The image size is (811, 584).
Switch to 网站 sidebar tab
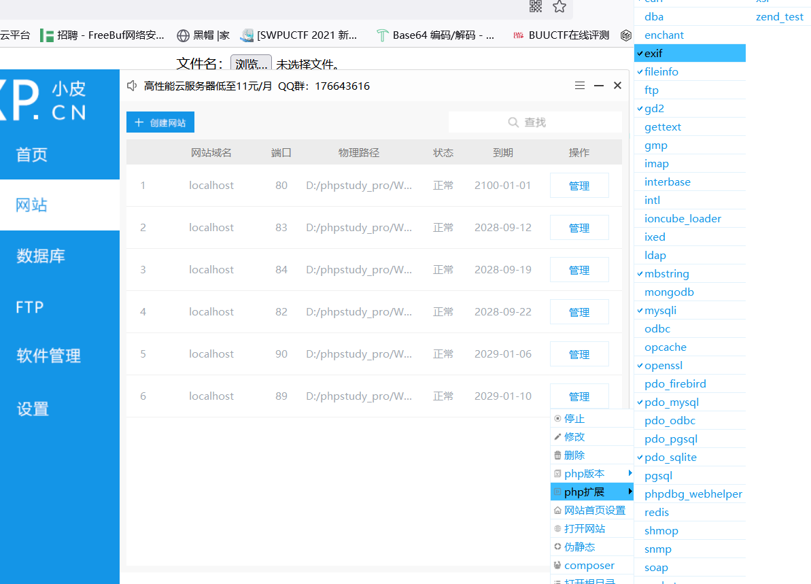[x=59, y=205]
